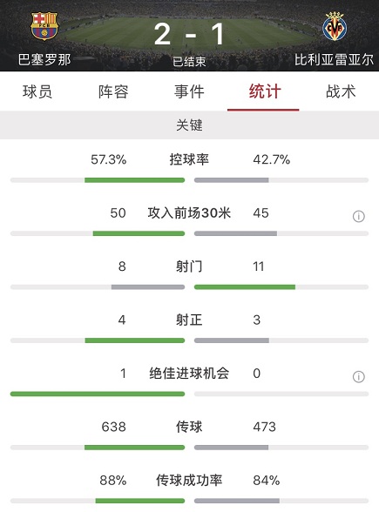Tap the 控球率 green possession bar
The height and width of the screenshot is (512, 379).
point(134,180)
